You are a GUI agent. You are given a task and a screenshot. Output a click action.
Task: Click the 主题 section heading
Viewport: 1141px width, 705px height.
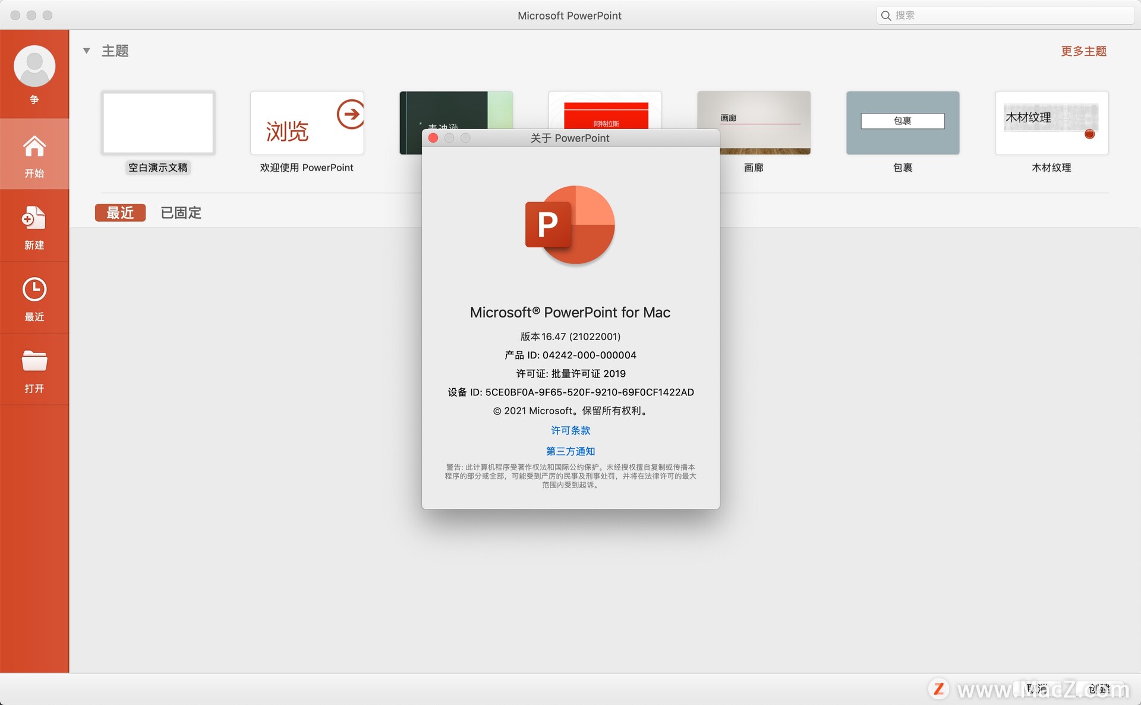tap(115, 51)
